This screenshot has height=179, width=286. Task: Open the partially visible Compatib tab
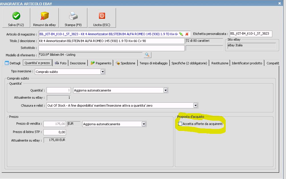tap(273, 63)
